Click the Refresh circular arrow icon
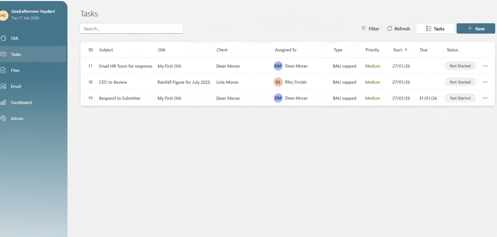The image size is (497, 237). pyautogui.click(x=390, y=29)
